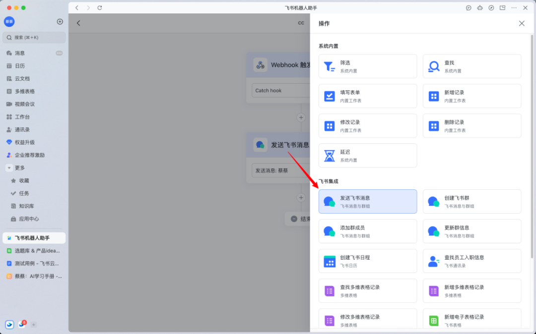Select the Webhook trigger node
This screenshot has width=536, height=334.
click(x=278, y=65)
